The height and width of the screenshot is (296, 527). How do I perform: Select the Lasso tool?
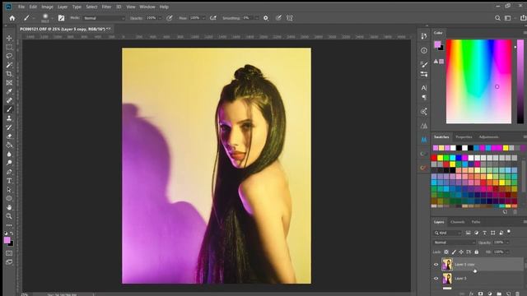pos(9,56)
